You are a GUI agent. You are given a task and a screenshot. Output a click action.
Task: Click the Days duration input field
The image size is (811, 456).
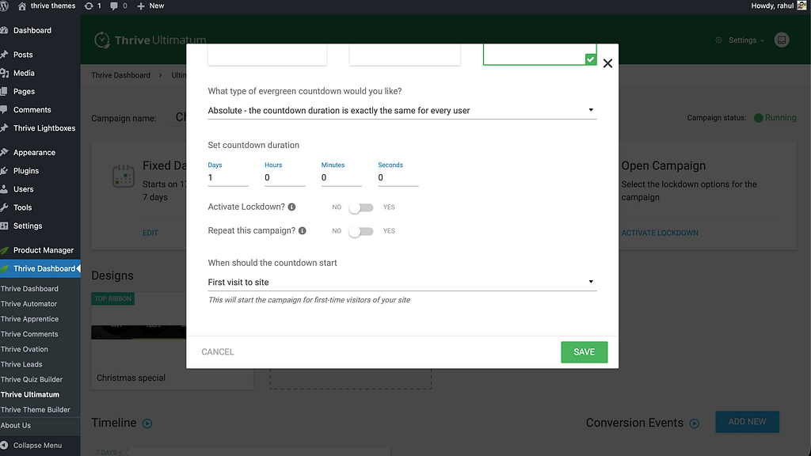click(x=227, y=178)
